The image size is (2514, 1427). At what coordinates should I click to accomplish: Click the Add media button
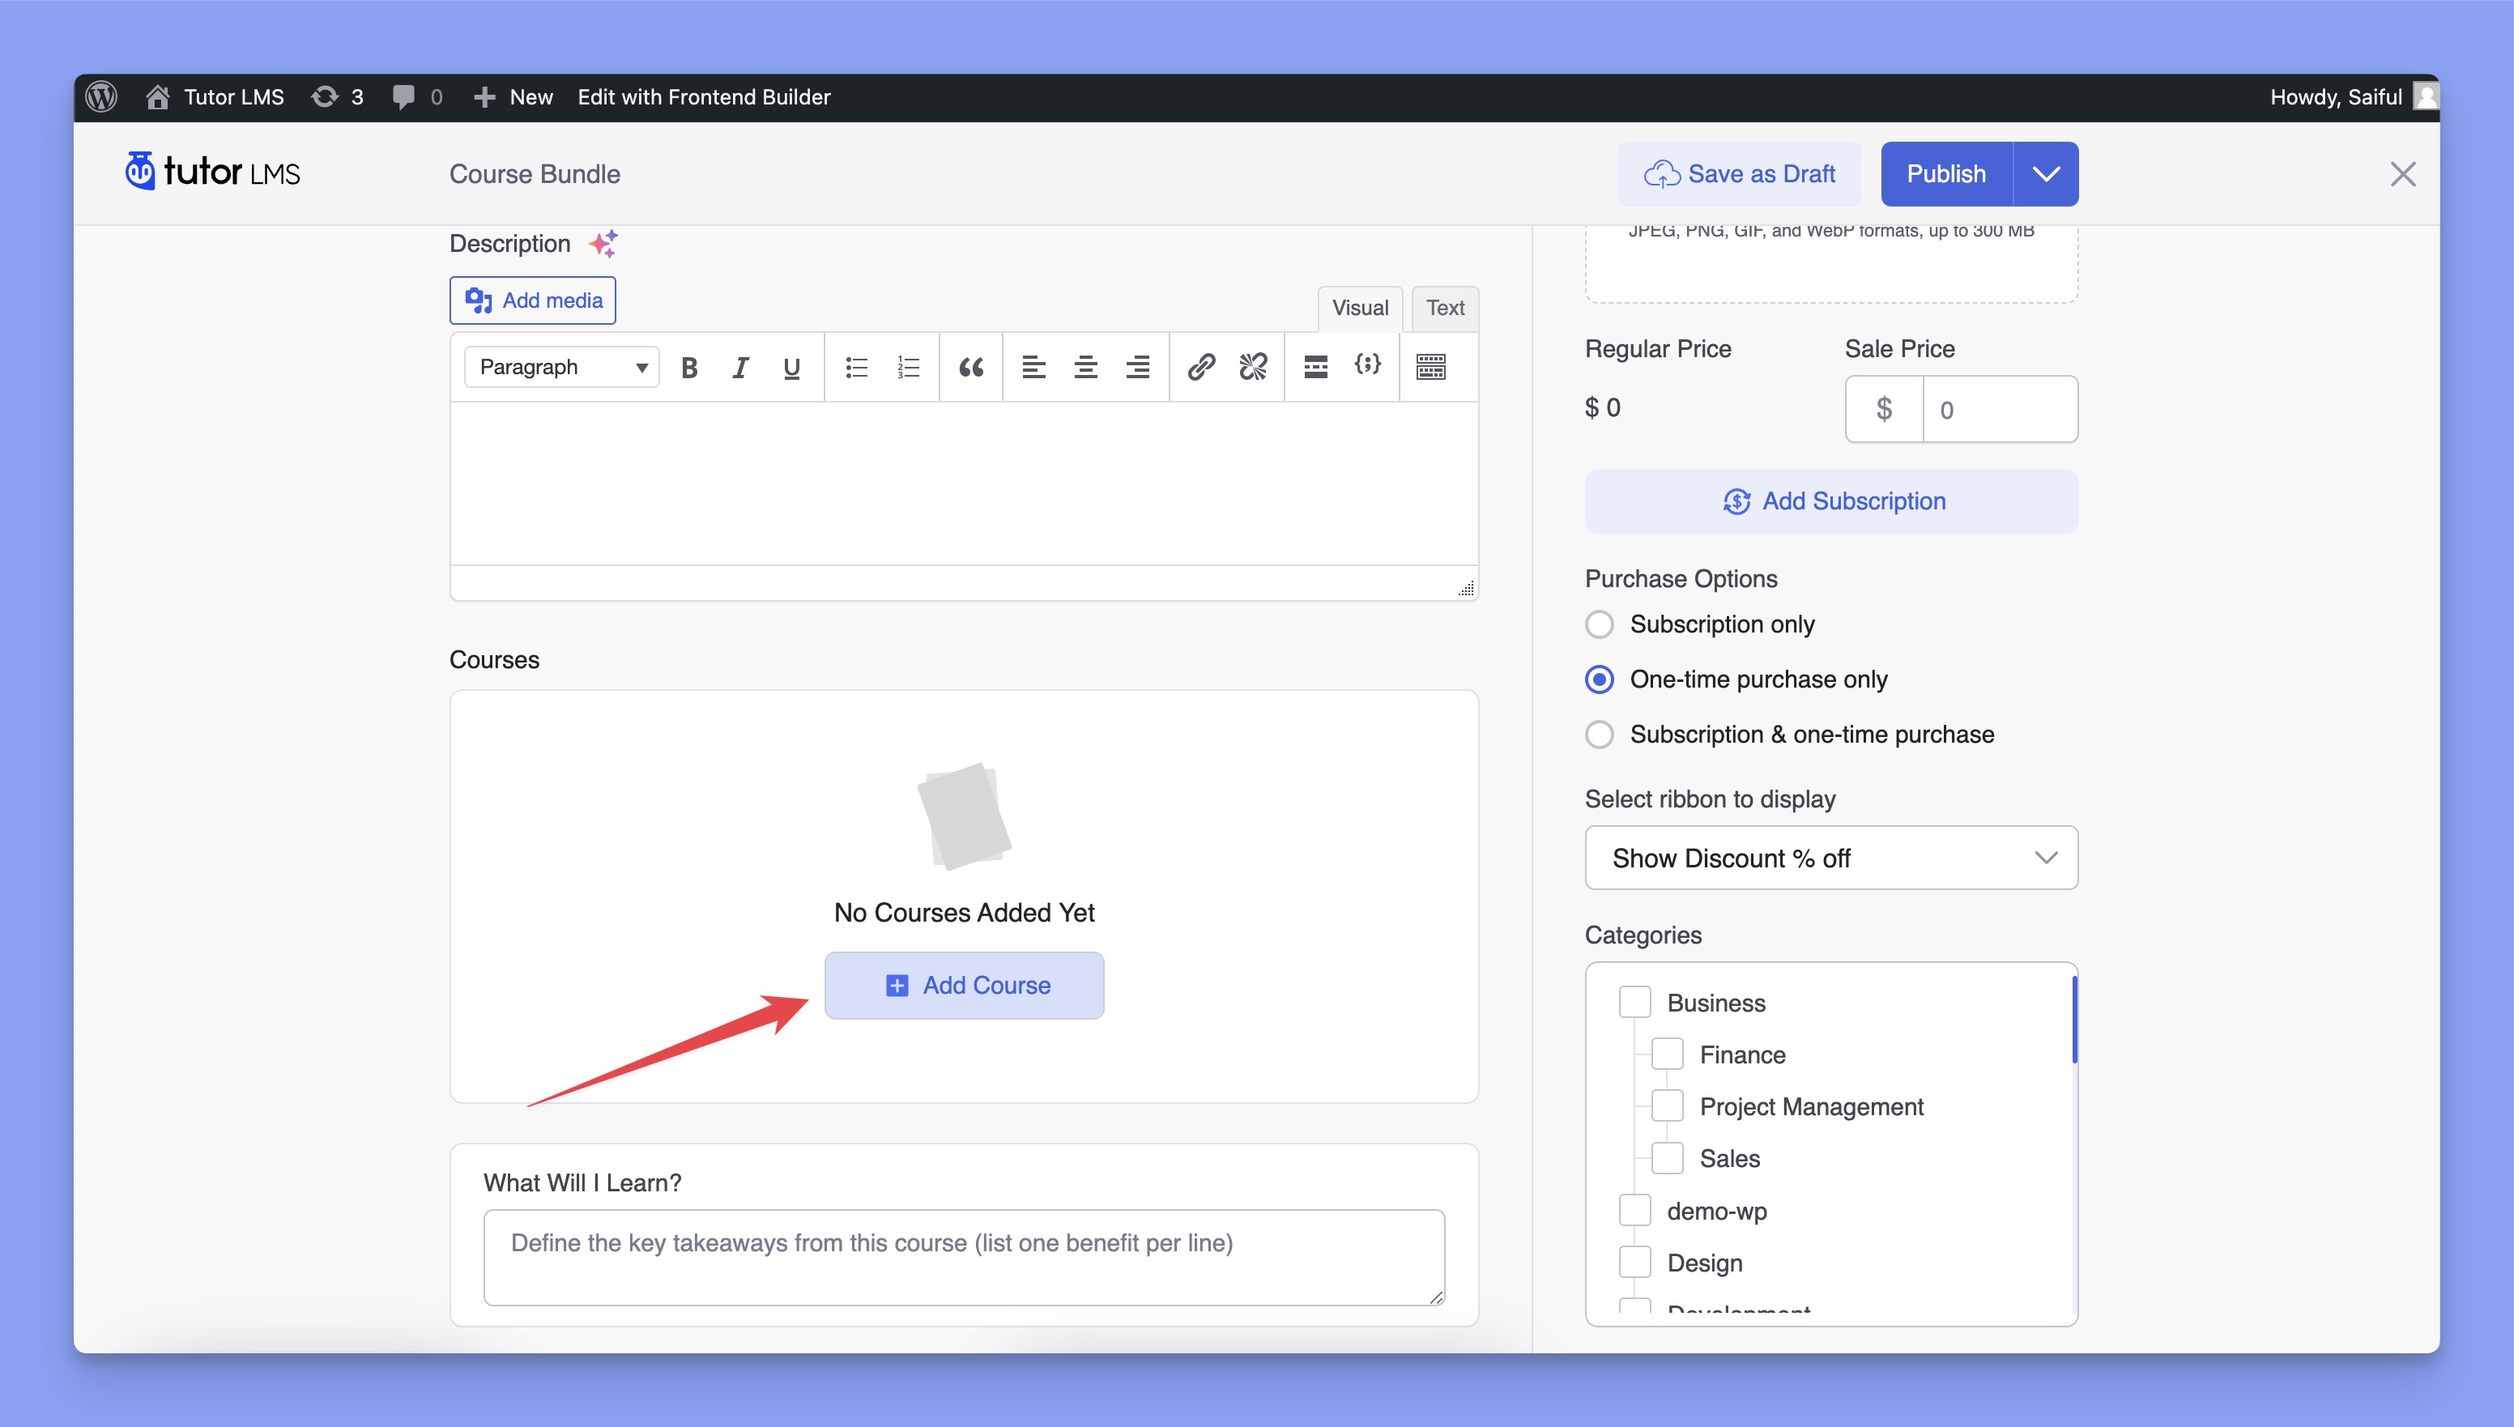click(532, 300)
